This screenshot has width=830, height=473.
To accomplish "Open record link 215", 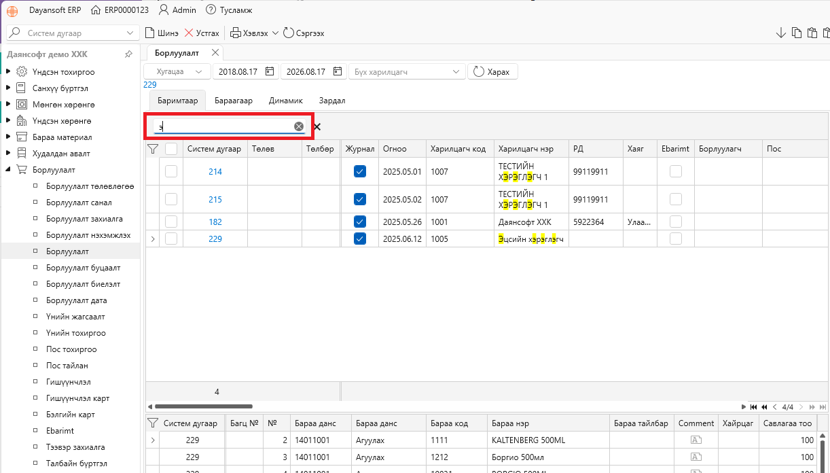I will pos(215,199).
